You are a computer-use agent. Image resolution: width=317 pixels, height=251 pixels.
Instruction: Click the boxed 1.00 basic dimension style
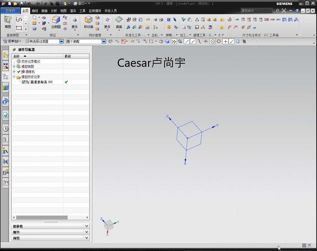coord(267,20)
